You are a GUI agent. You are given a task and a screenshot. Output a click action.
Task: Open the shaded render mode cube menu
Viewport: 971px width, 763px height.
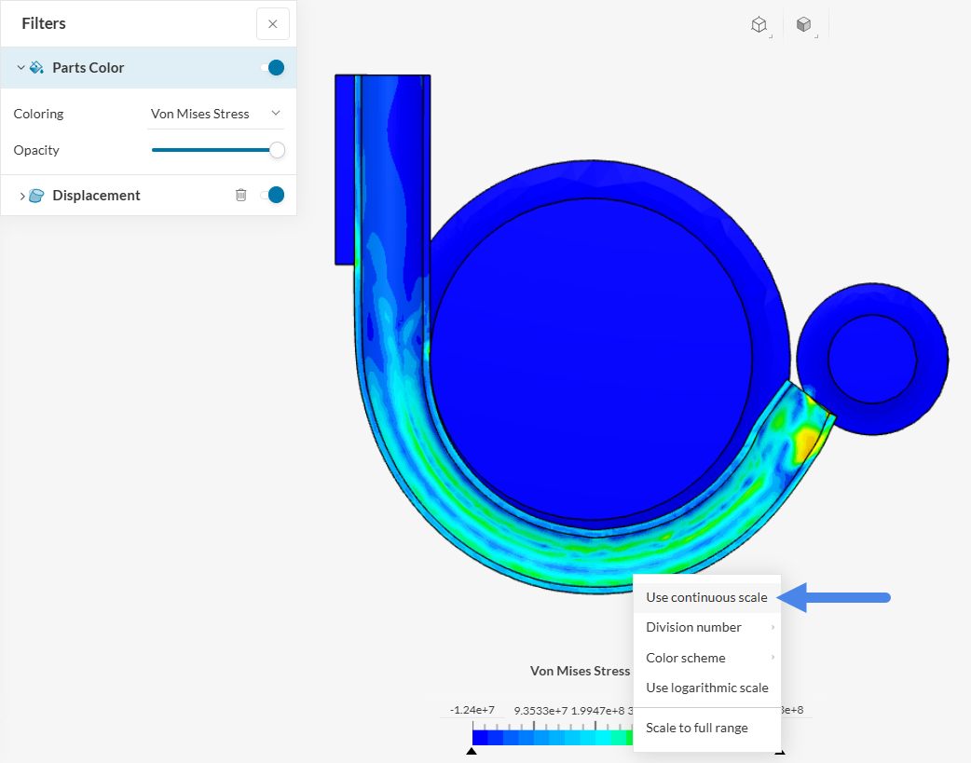(804, 25)
